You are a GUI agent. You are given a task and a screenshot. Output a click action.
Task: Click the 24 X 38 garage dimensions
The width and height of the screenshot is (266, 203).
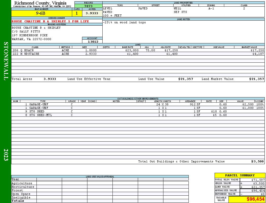coord(162,105)
